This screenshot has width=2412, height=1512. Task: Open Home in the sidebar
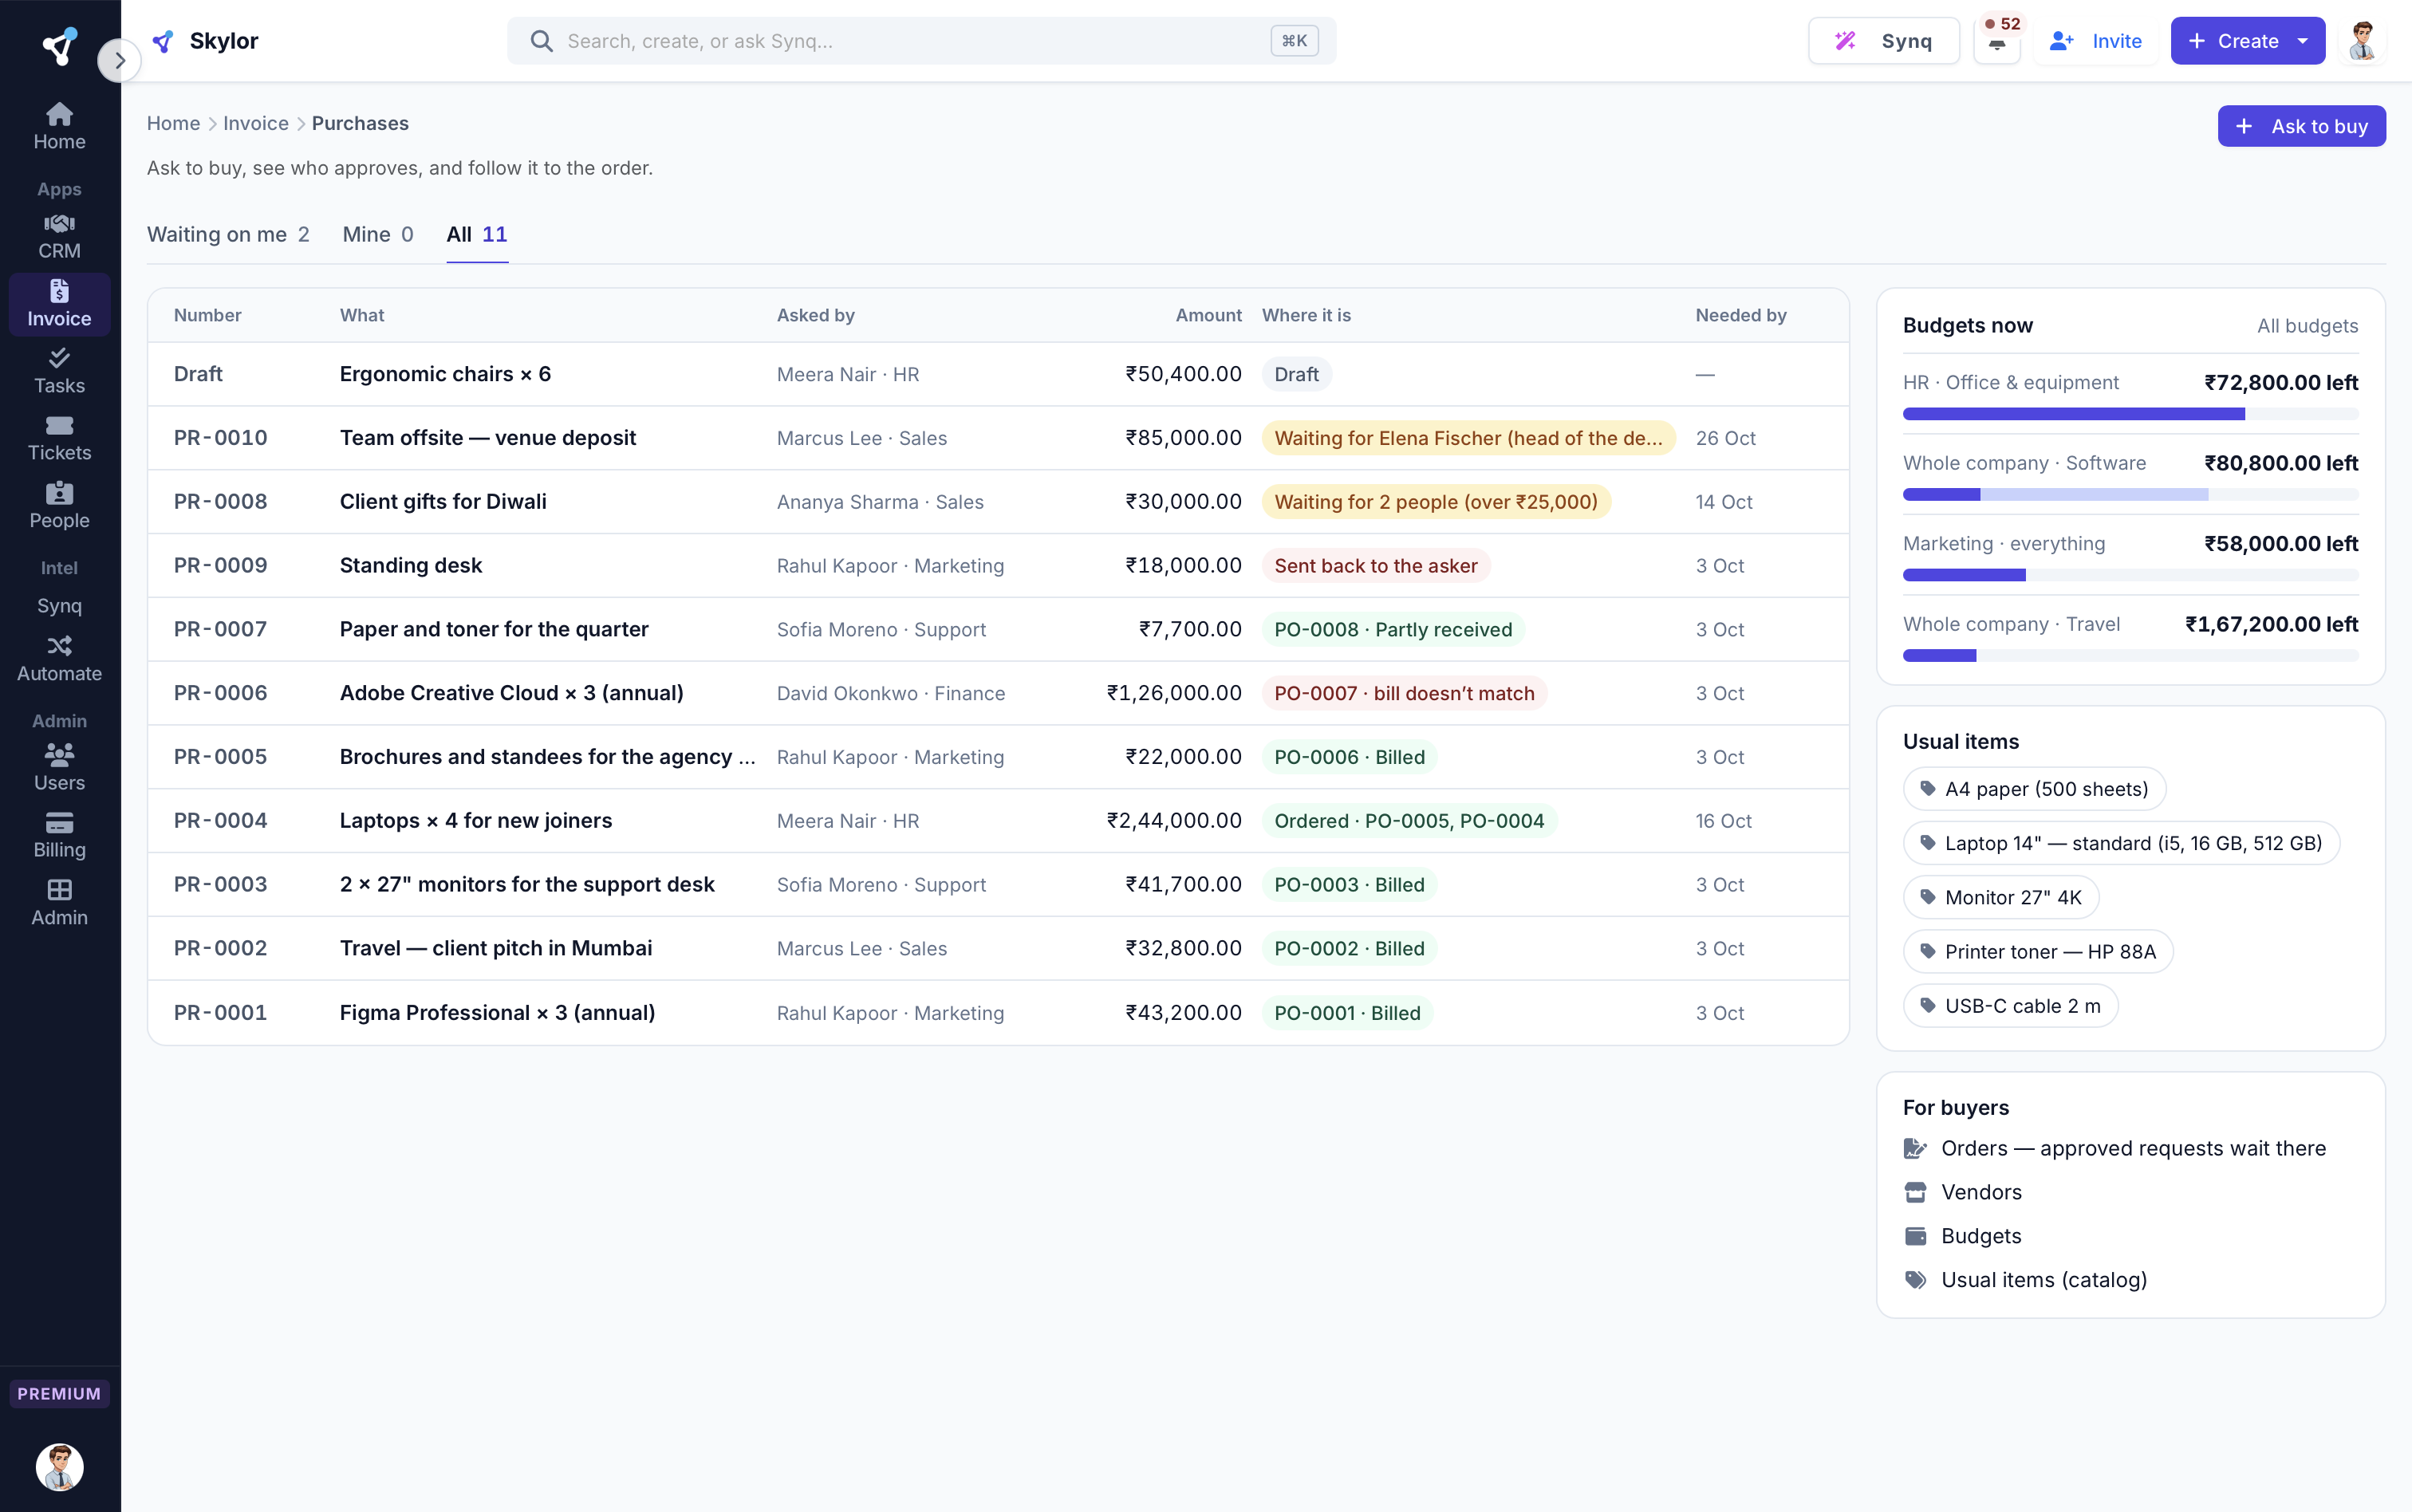(x=59, y=127)
